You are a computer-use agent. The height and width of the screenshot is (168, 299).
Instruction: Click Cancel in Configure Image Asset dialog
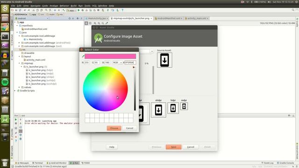191,147
